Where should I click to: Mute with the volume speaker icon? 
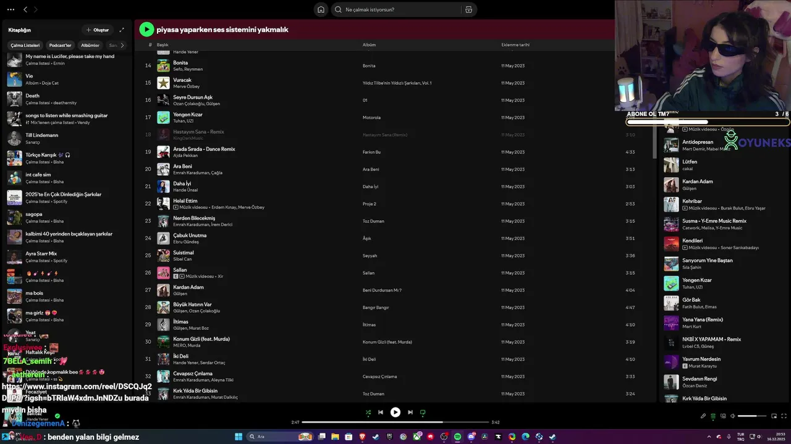733,416
